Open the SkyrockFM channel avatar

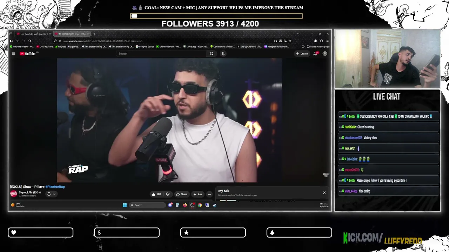tap(14, 194)
